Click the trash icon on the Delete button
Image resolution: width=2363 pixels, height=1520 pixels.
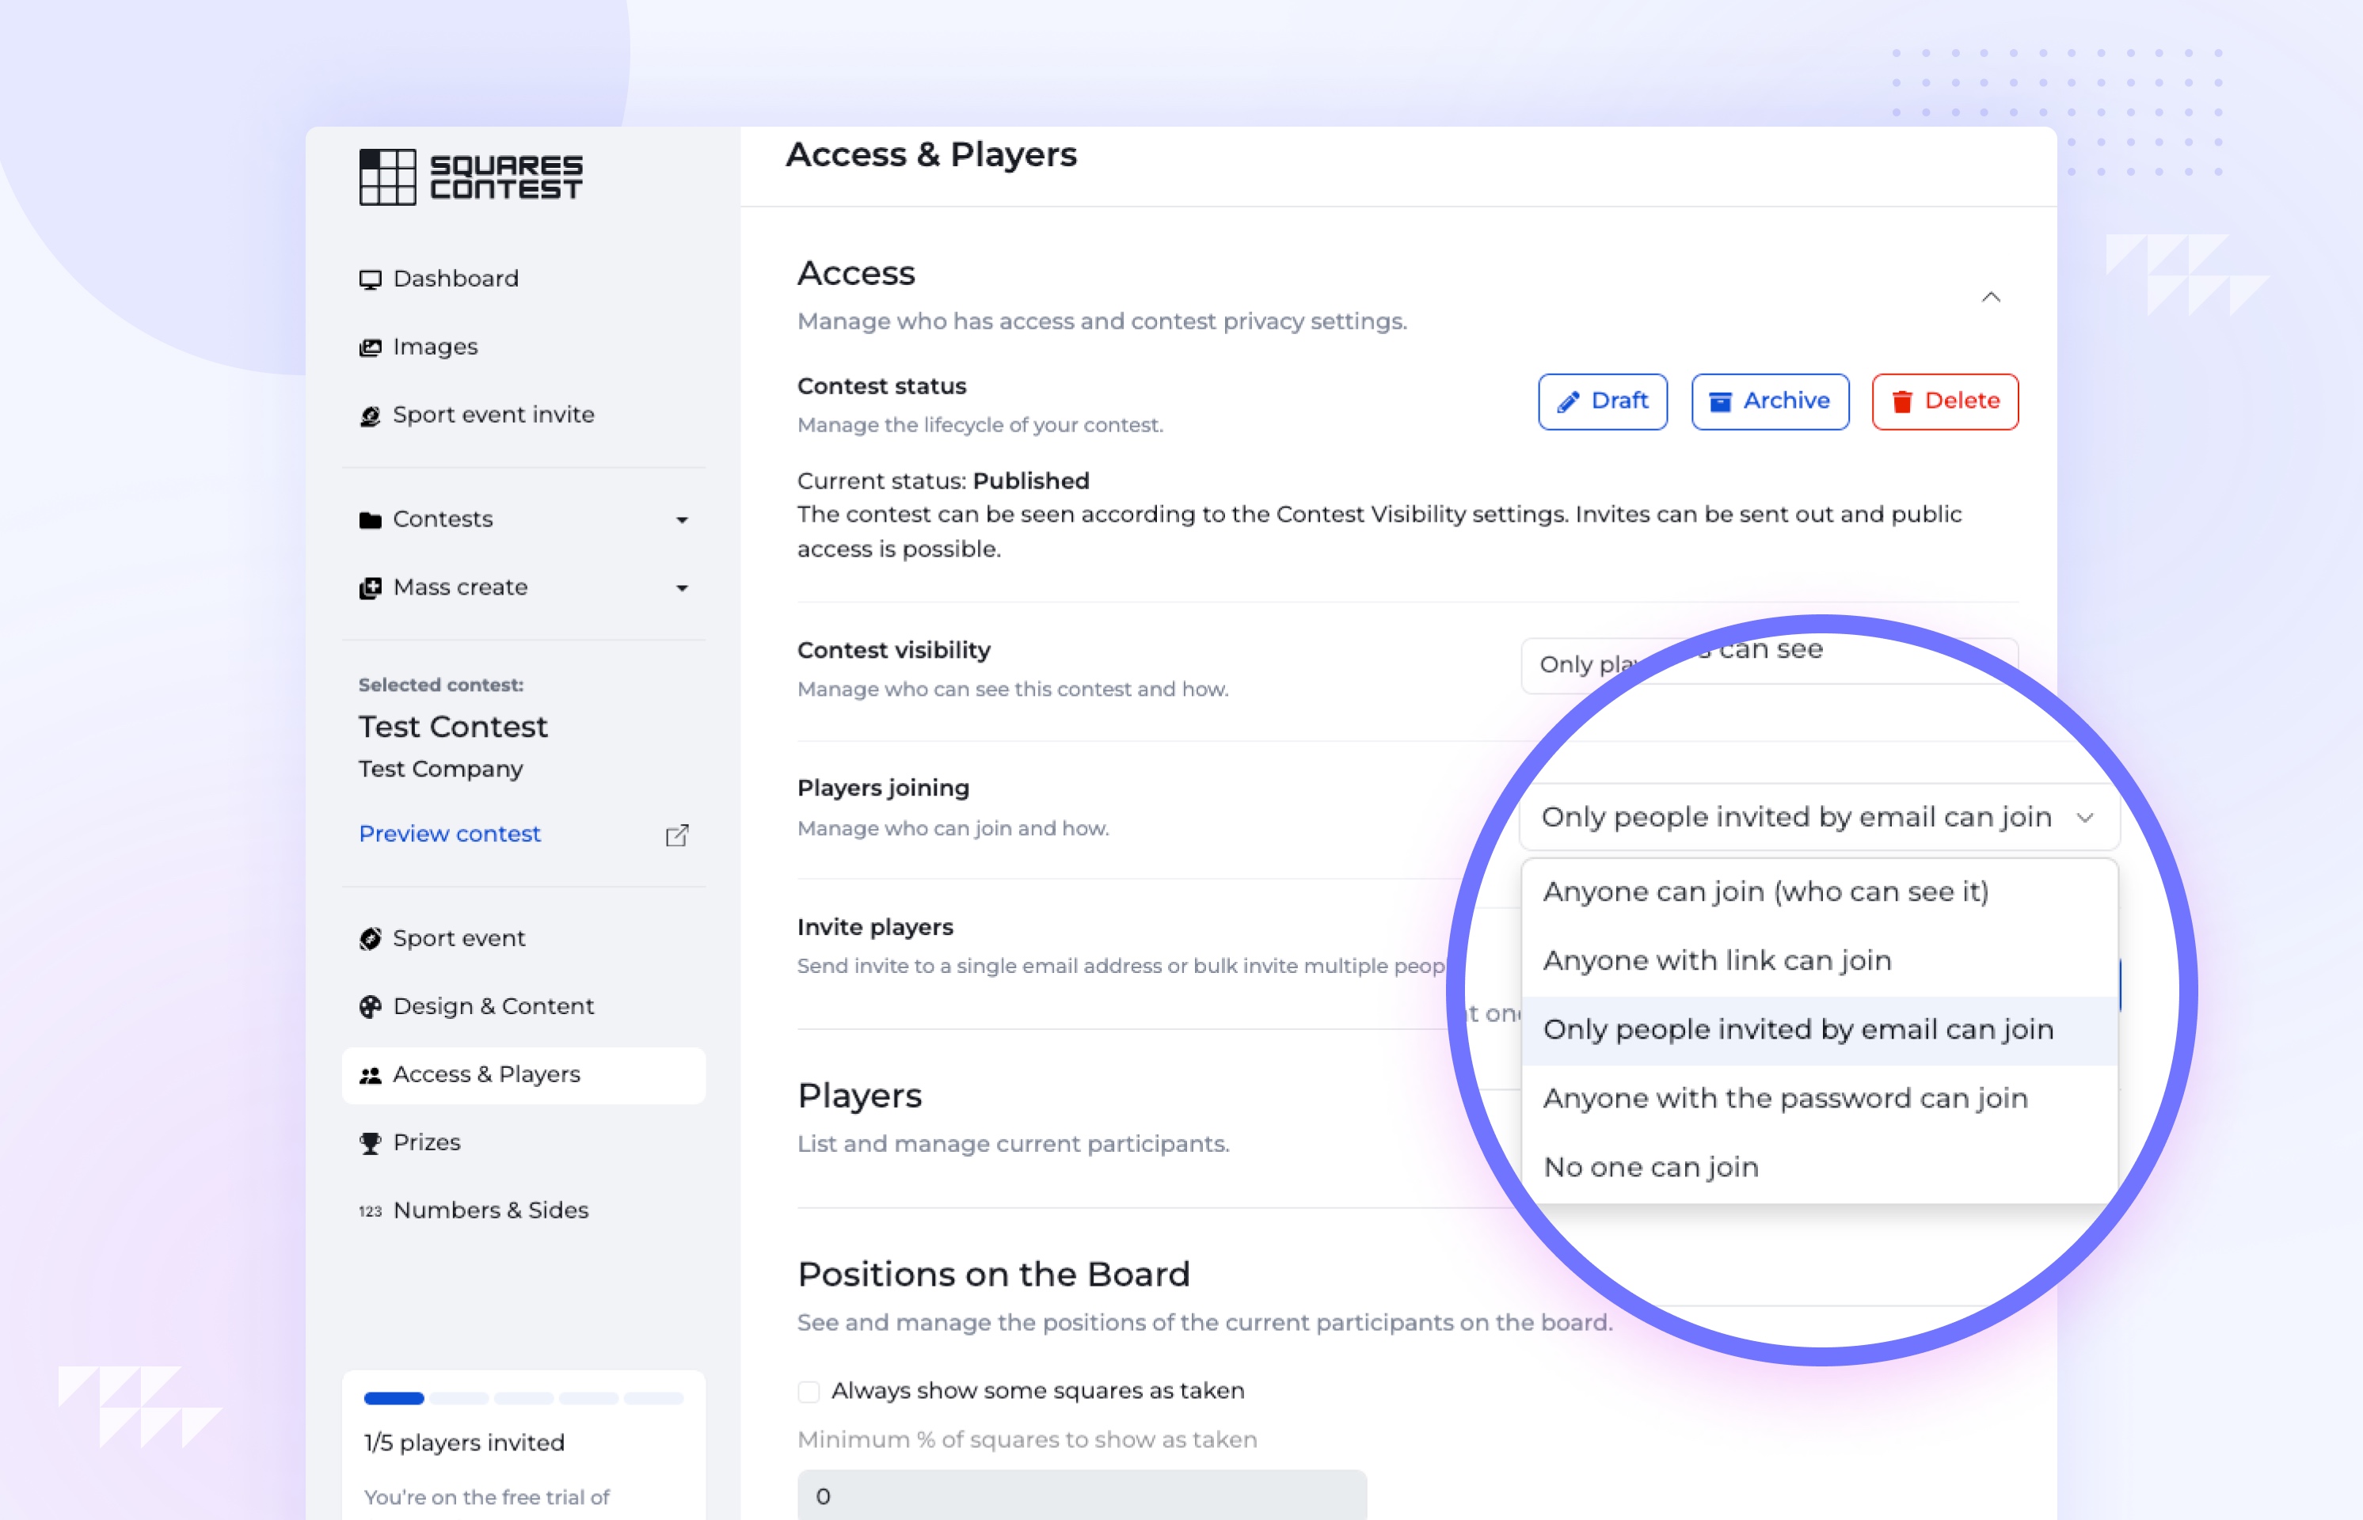click(x=1902, y=401)
